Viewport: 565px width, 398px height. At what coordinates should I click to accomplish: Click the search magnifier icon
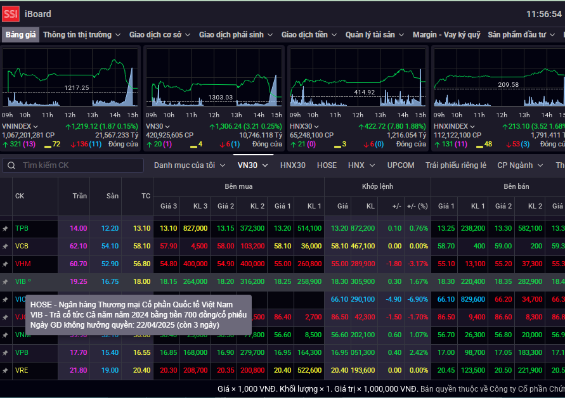[x=11, y=165]
